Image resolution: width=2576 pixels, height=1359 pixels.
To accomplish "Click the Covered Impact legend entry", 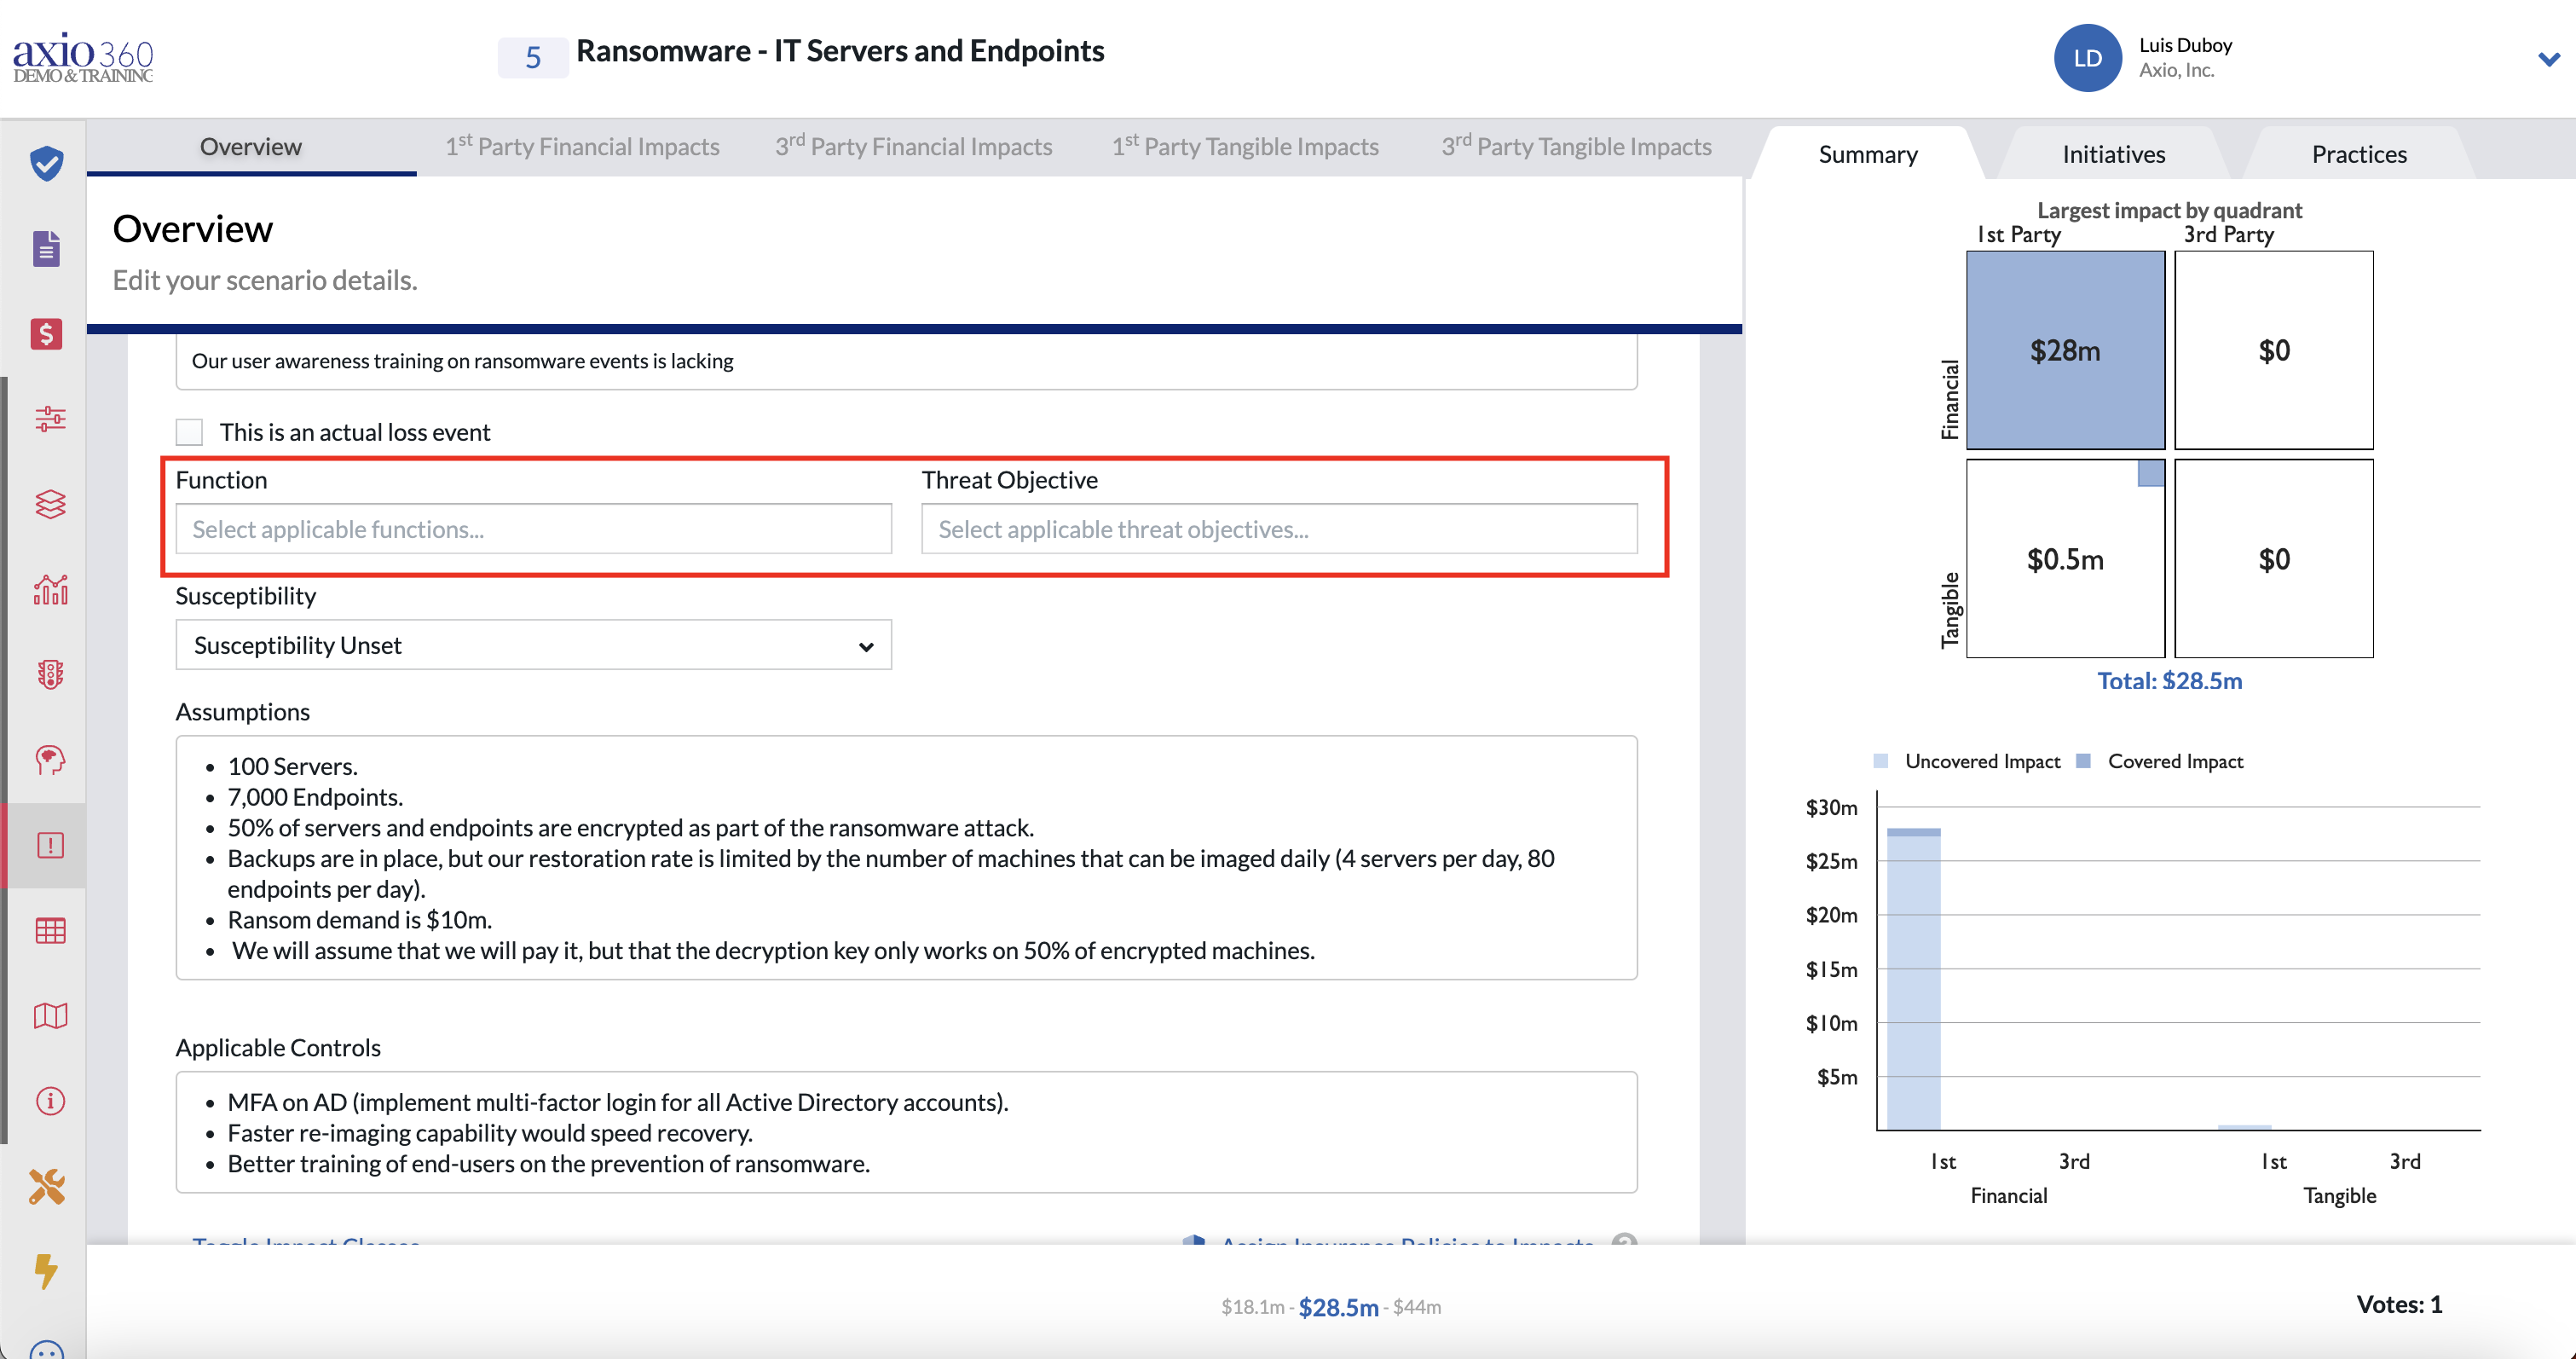I will click(2160, 761).
